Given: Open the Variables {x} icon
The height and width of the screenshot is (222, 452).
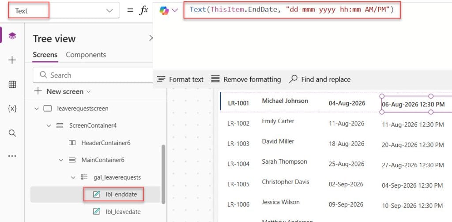Looking at the screenshot, I should pos(12,109).
